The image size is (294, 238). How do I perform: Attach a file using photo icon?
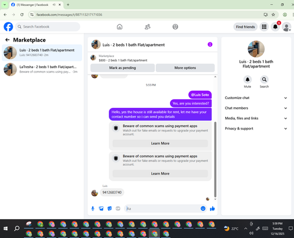click(x=101, y=209)
